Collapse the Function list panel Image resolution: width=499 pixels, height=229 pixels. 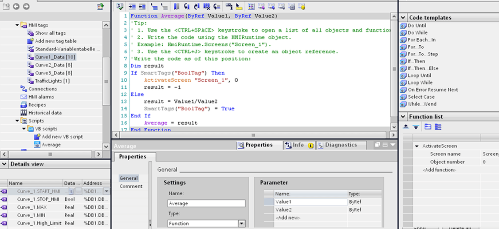coord(403,117)
